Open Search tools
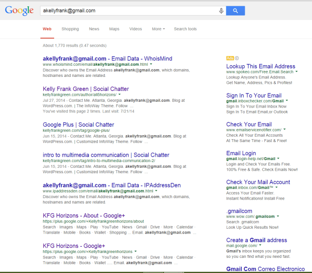 click(185, 29)
